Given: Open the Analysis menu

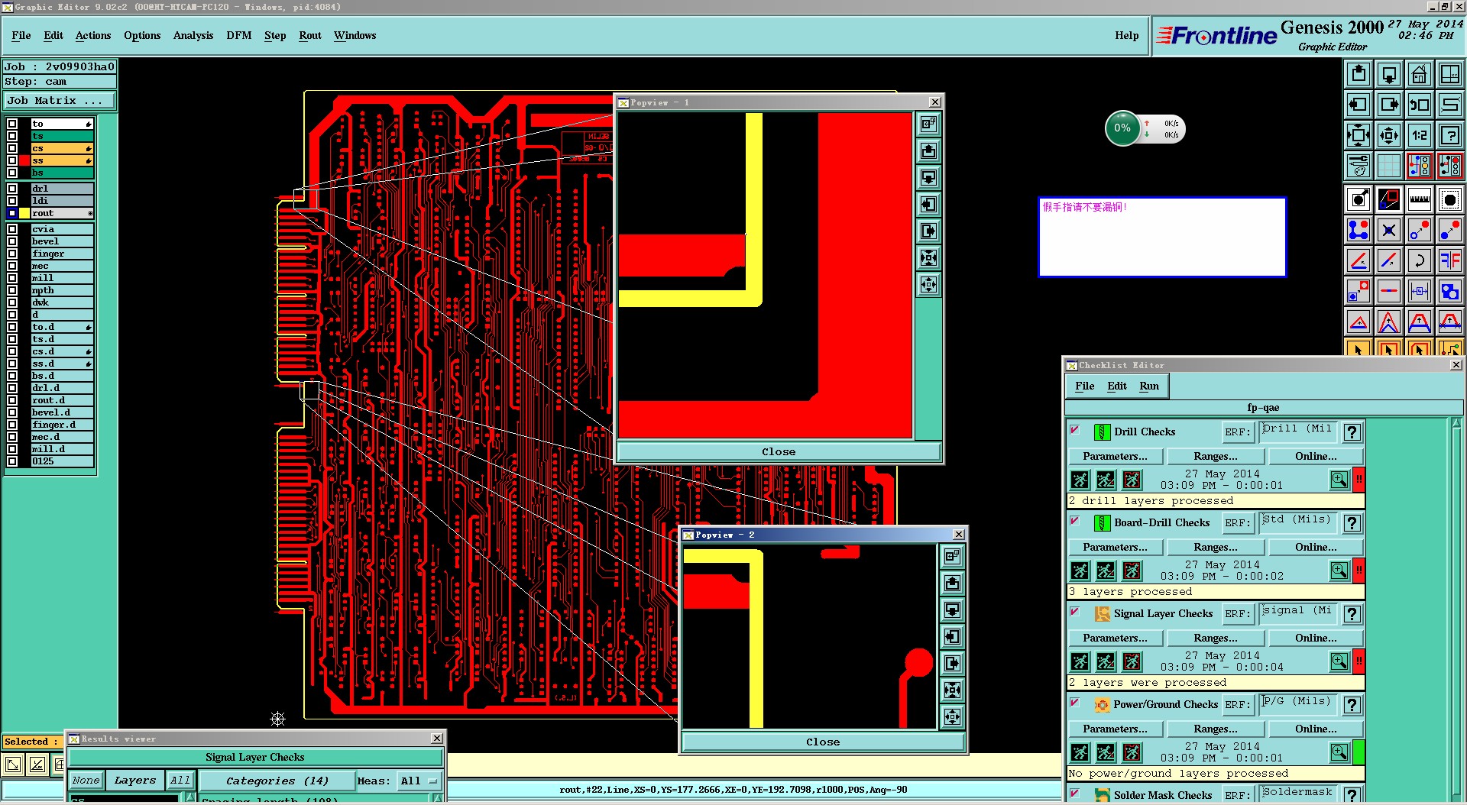Looking at the screenshot, I should click(193, 36).
